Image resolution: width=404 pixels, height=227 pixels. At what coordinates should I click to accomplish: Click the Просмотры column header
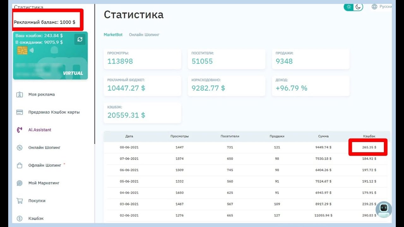click(180, 136)
